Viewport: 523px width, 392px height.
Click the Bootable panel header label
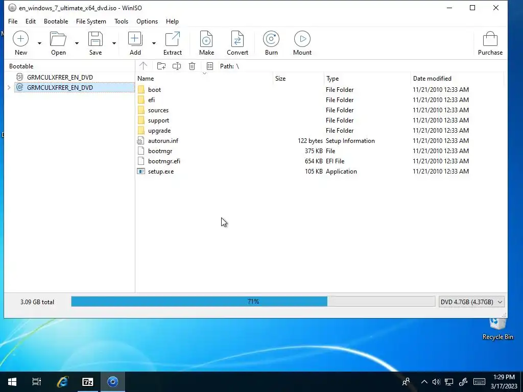[x=21, y=66]
